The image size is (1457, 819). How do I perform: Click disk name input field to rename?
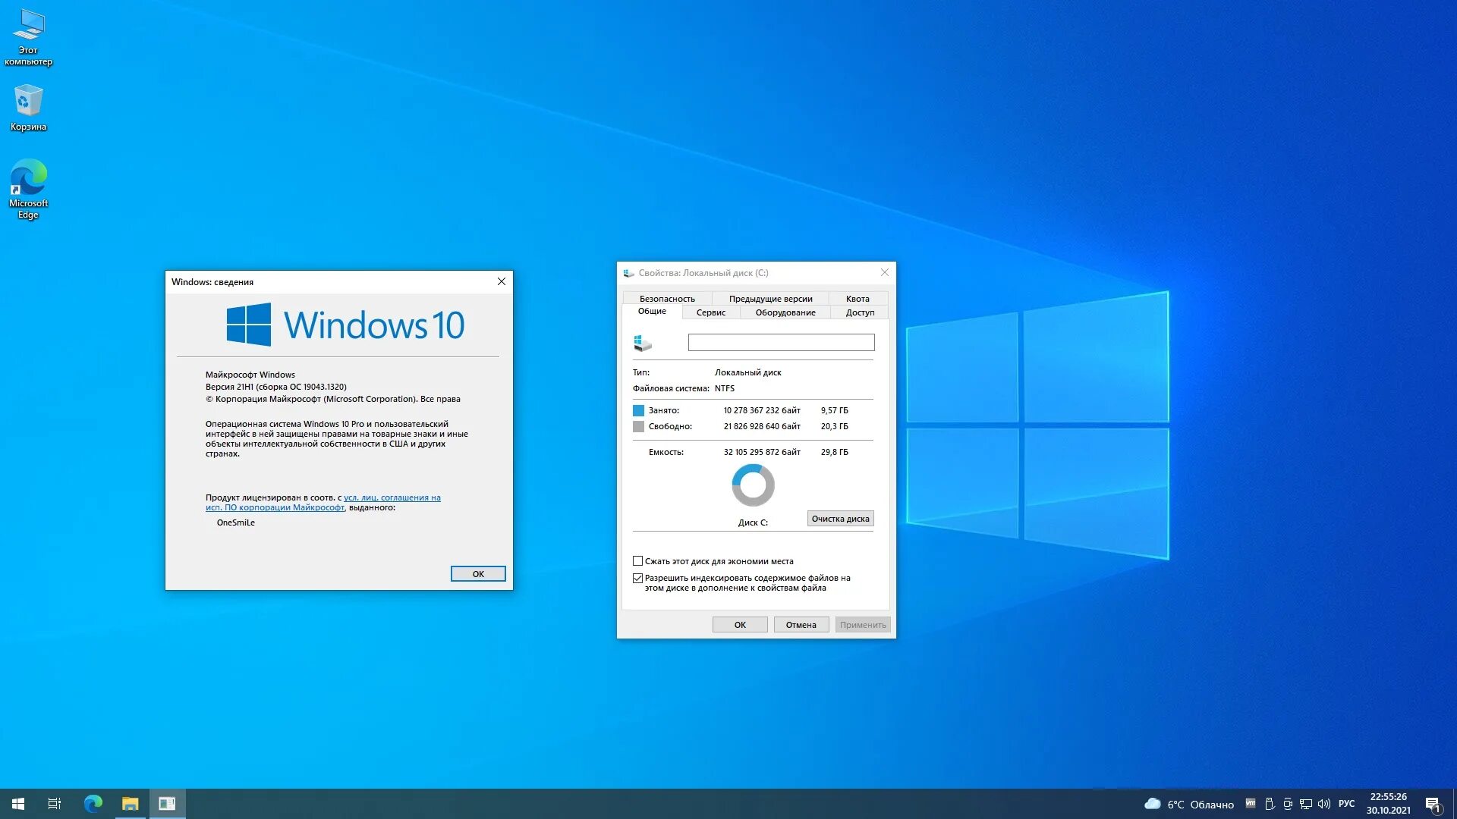(781, 342)
